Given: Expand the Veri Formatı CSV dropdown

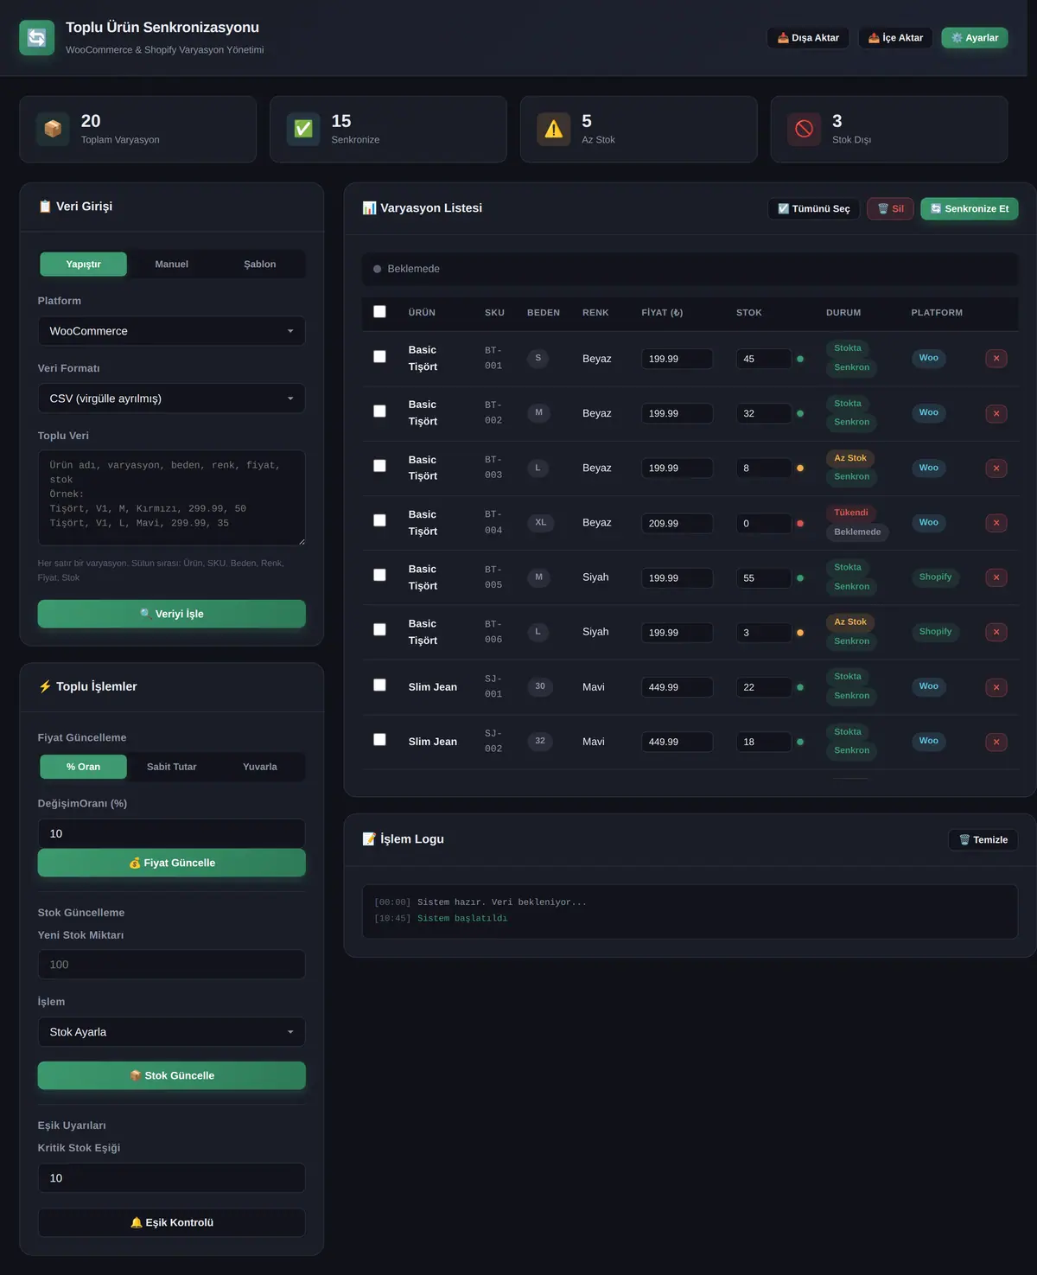Looking at the screenshot, I should click(x=171, y=398).
